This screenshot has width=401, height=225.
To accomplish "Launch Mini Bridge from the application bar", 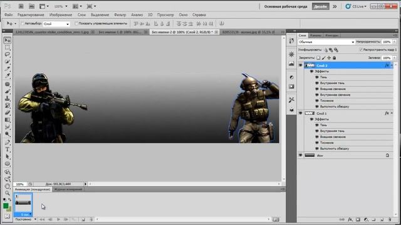I will (x=31, y=6).
